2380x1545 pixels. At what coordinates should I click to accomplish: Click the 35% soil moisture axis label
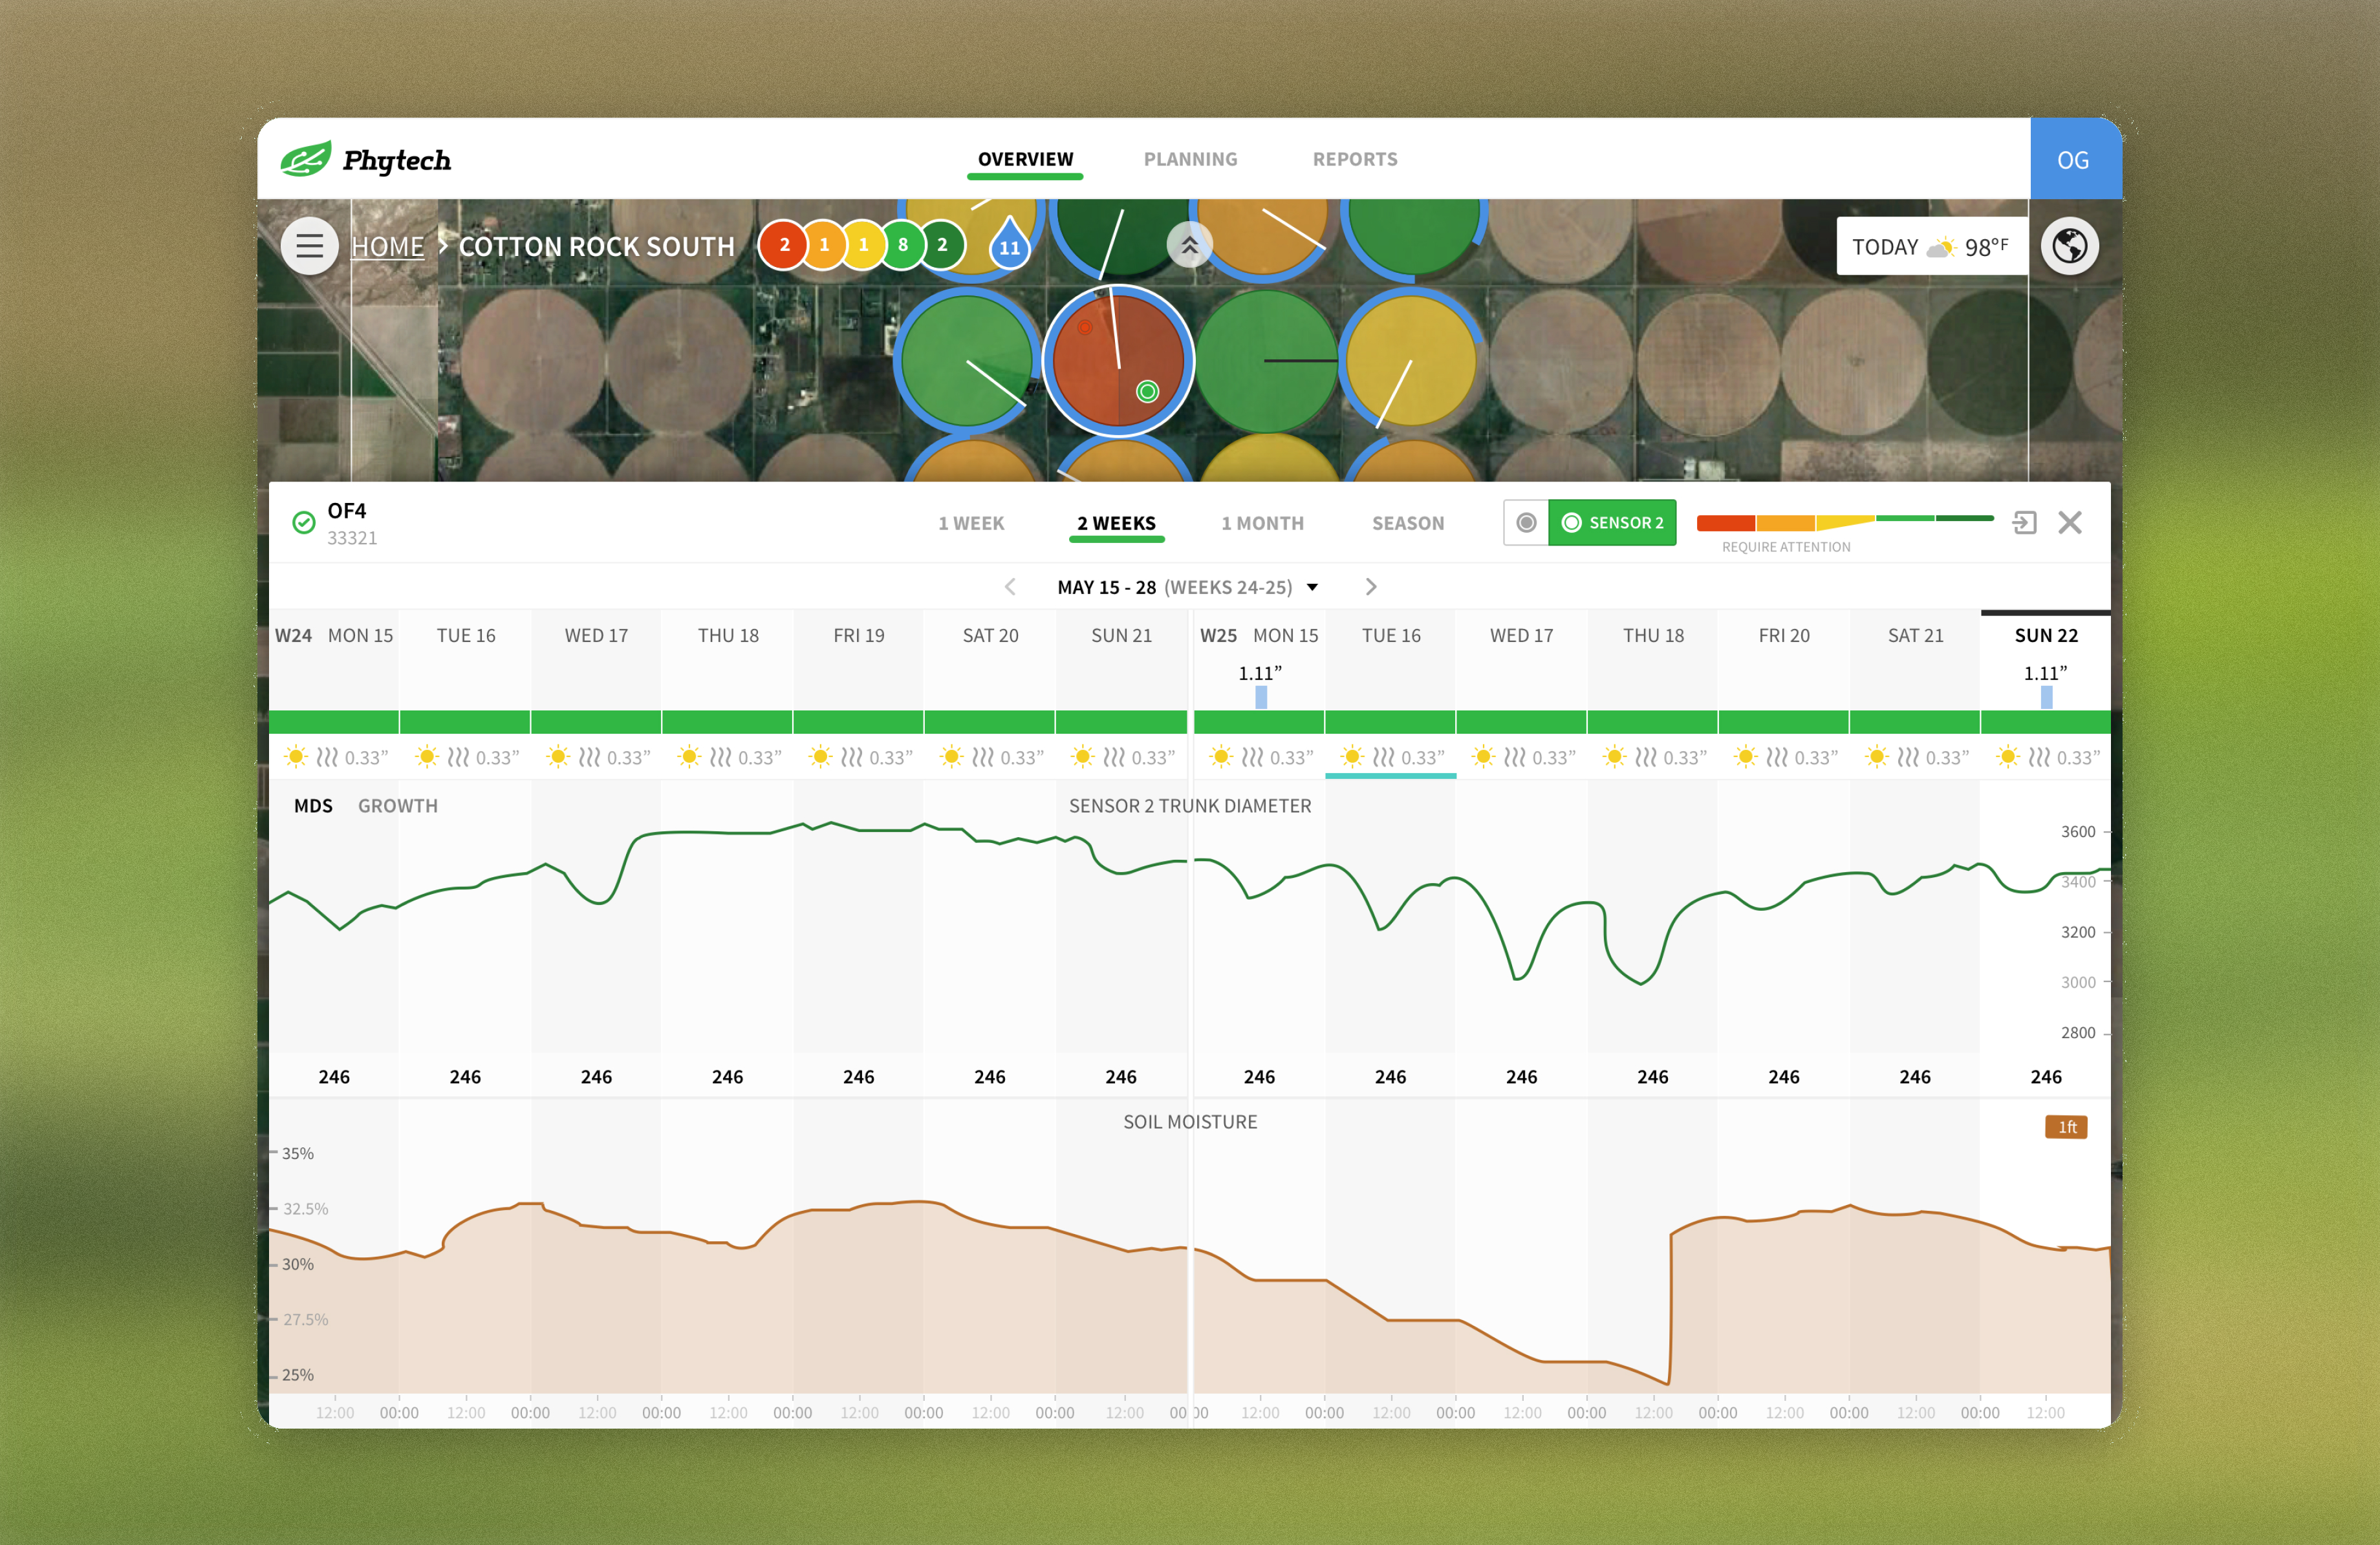coord(297,1153)
